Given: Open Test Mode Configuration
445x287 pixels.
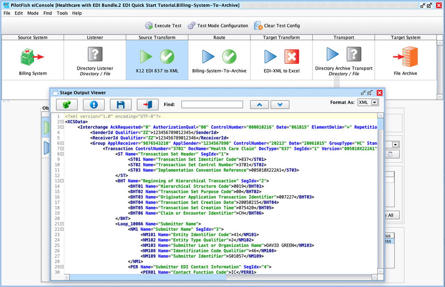Looking at the screenshot, I should 218,26.
